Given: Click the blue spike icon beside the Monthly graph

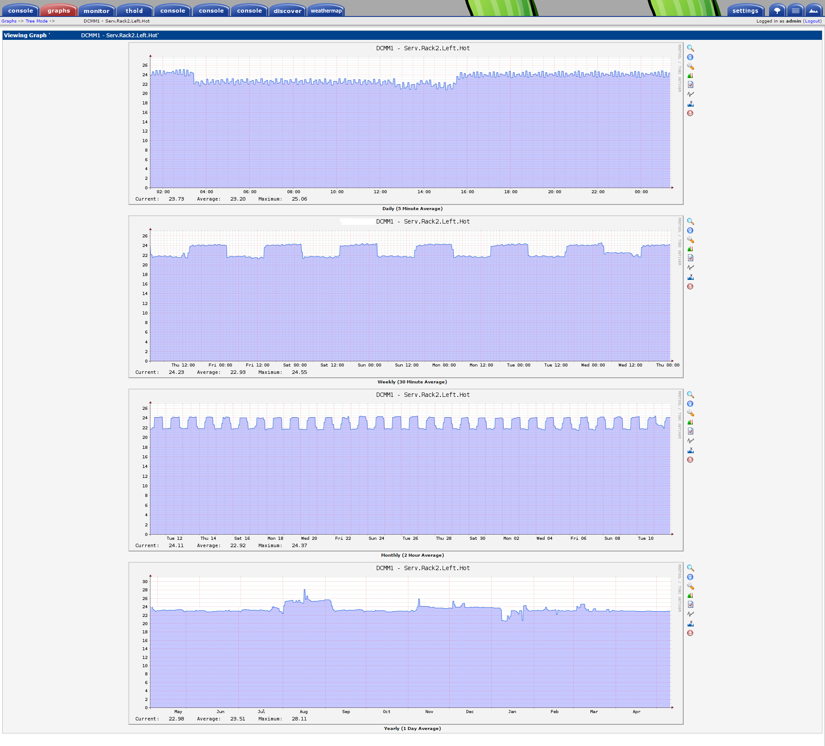Looking at the screenshot, I should click(x=690, y=450).
